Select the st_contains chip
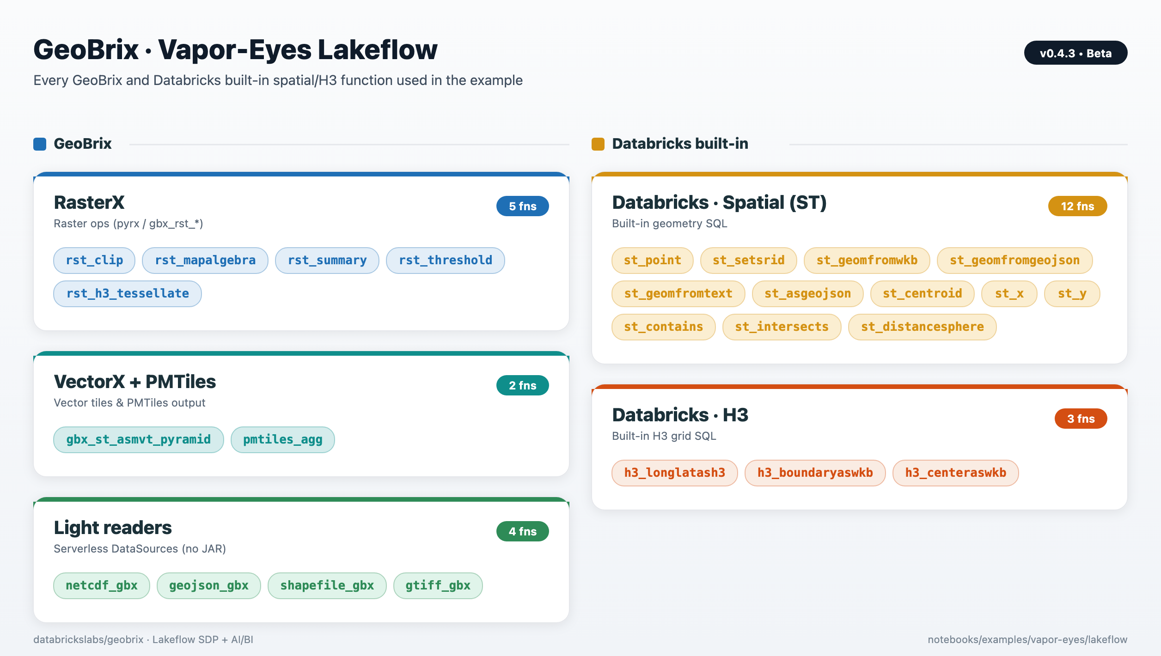 tap(664, 327)
